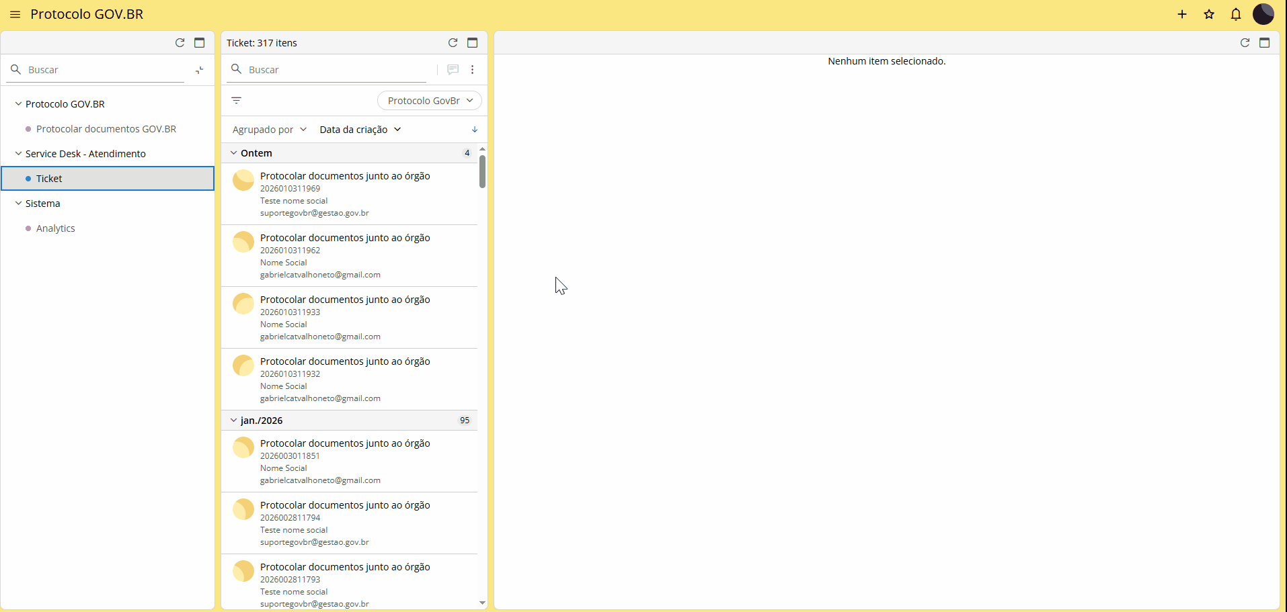Collapse the Ontem group
The image size is (1287, 612).
click(233, 153)
